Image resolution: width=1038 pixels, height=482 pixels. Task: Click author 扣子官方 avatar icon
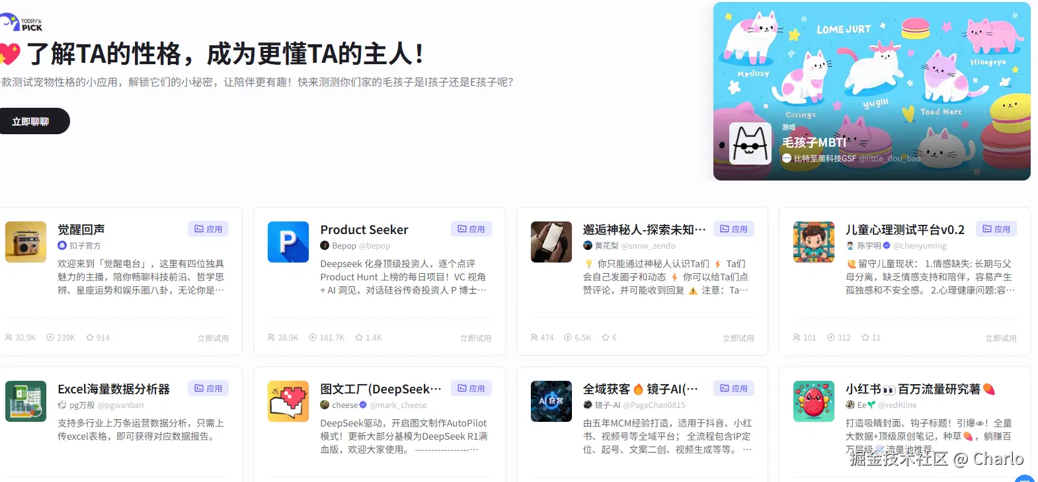click(x=62, y=245)
